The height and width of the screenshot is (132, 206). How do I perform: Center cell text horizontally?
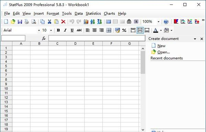[95, 30]
